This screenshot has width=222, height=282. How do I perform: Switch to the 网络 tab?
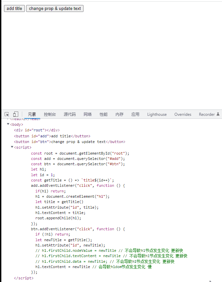tap(87, 114)
